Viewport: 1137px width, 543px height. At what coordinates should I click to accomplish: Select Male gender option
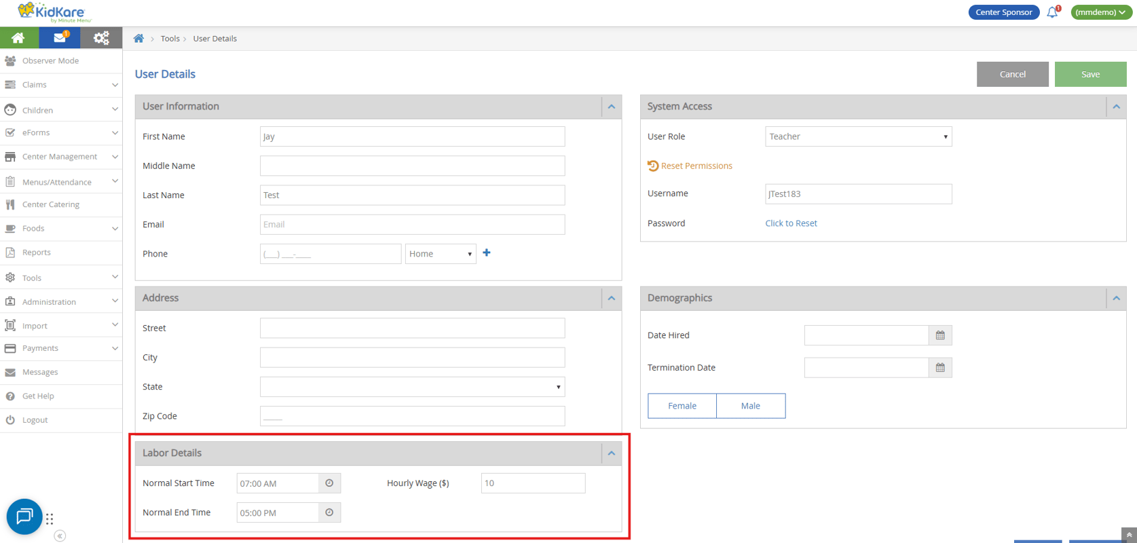751,406
